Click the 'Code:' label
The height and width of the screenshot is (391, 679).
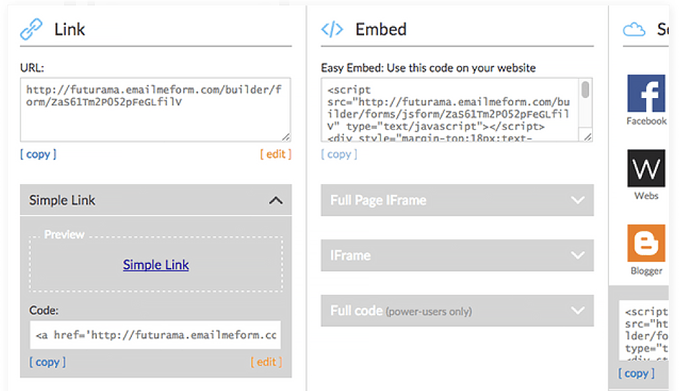[x=44, y=310]
